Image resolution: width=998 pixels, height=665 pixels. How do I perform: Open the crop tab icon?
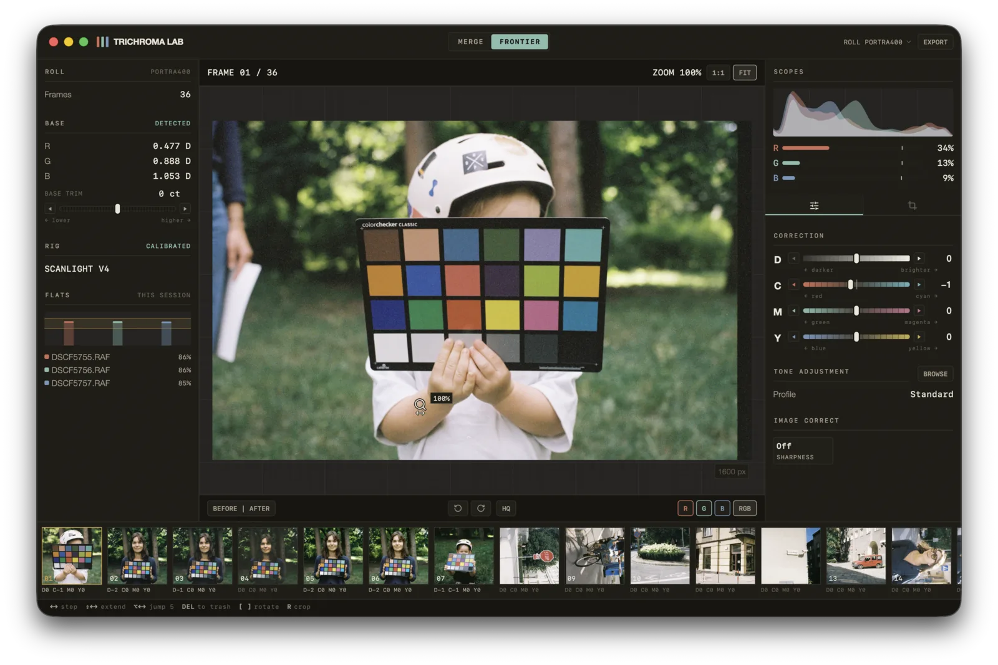click(x=912, y=206)
